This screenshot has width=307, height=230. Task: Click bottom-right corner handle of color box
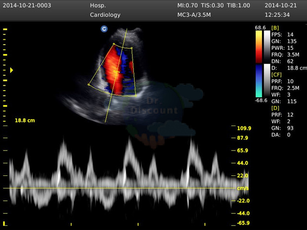tap(136, 96)
